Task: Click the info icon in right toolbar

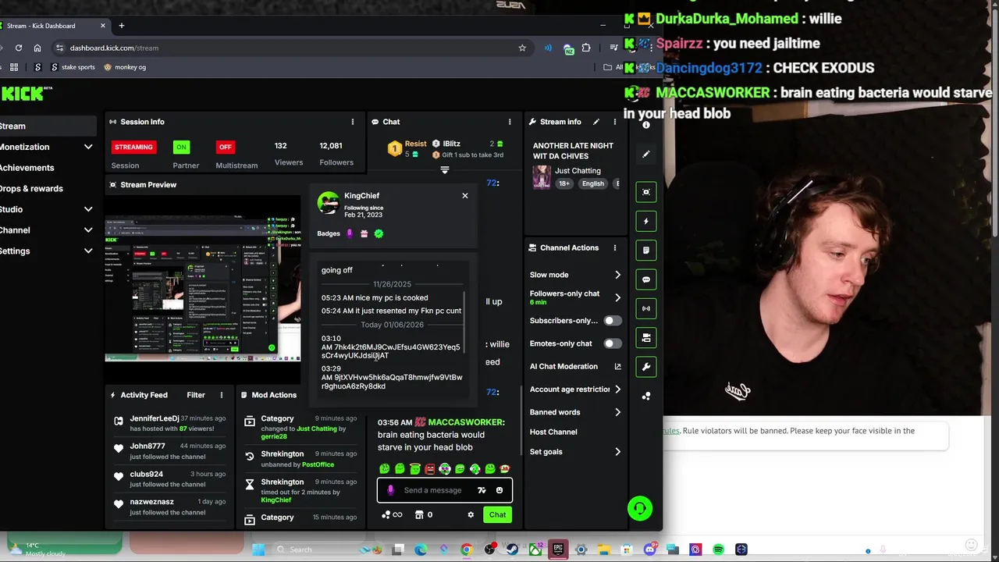Action: pyautogui.click(x=646, y=125)
